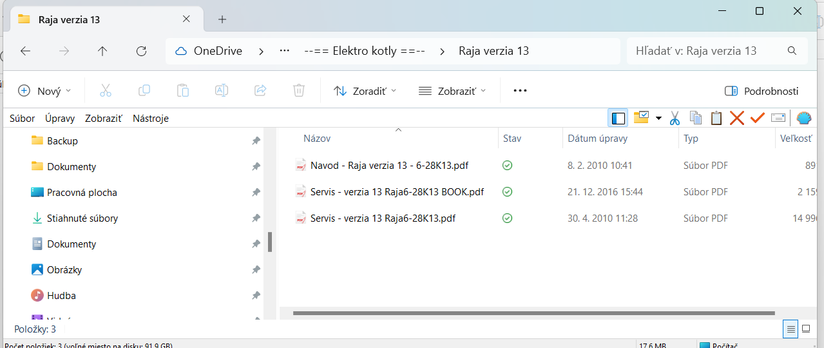Expand chevron after OneDrive in address bar
Screen dimensions: 824x348
[x=261, y=51]
